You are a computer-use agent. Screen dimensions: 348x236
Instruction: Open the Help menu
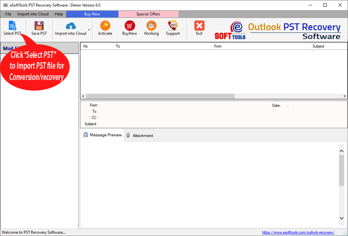(x=59, y=14)
